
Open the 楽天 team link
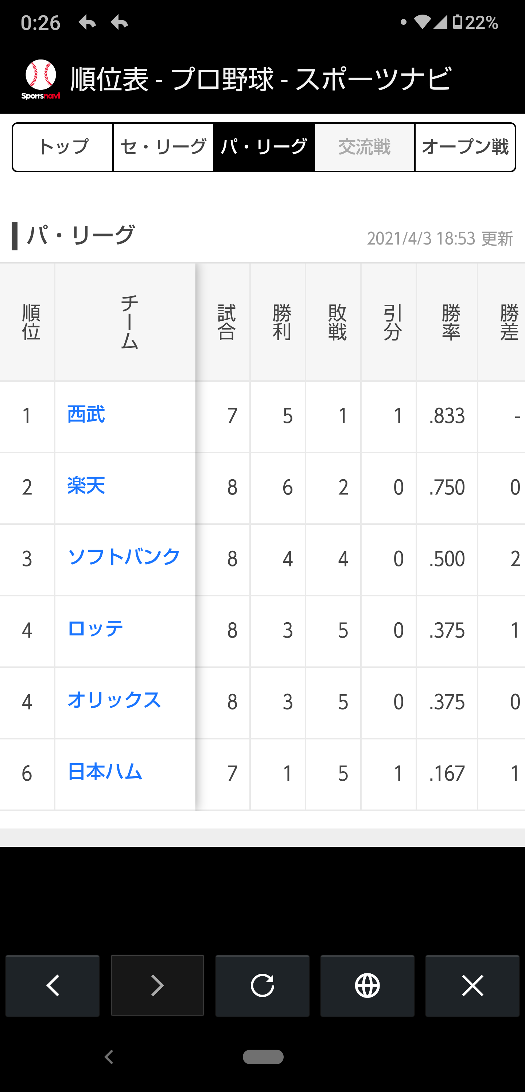tap(86, 486)
